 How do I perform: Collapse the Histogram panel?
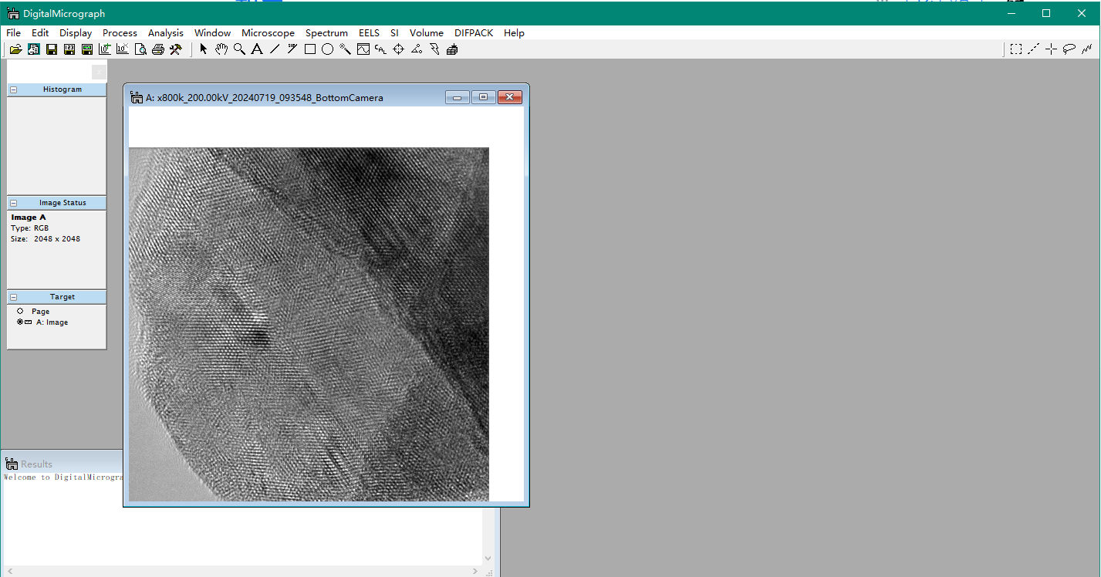[x=13, y=89]
